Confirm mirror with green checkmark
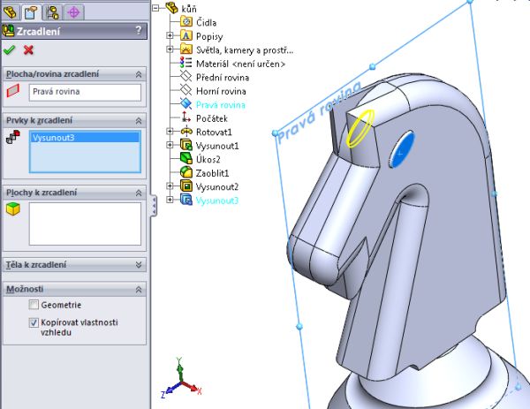This screenshot has width=530, height=409. coord(10,50)
